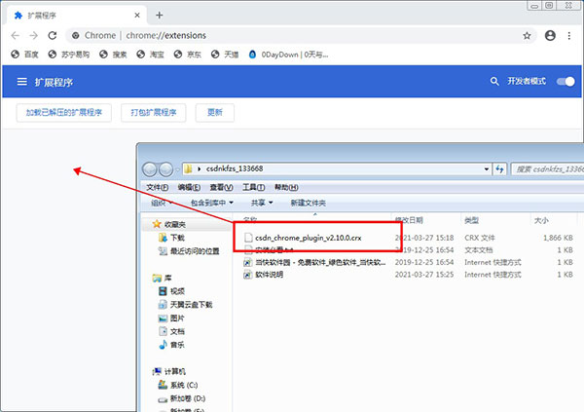Open the extensions hamburger menu
This screenshot has height=412, width=584.
click(x=22, y=82)
